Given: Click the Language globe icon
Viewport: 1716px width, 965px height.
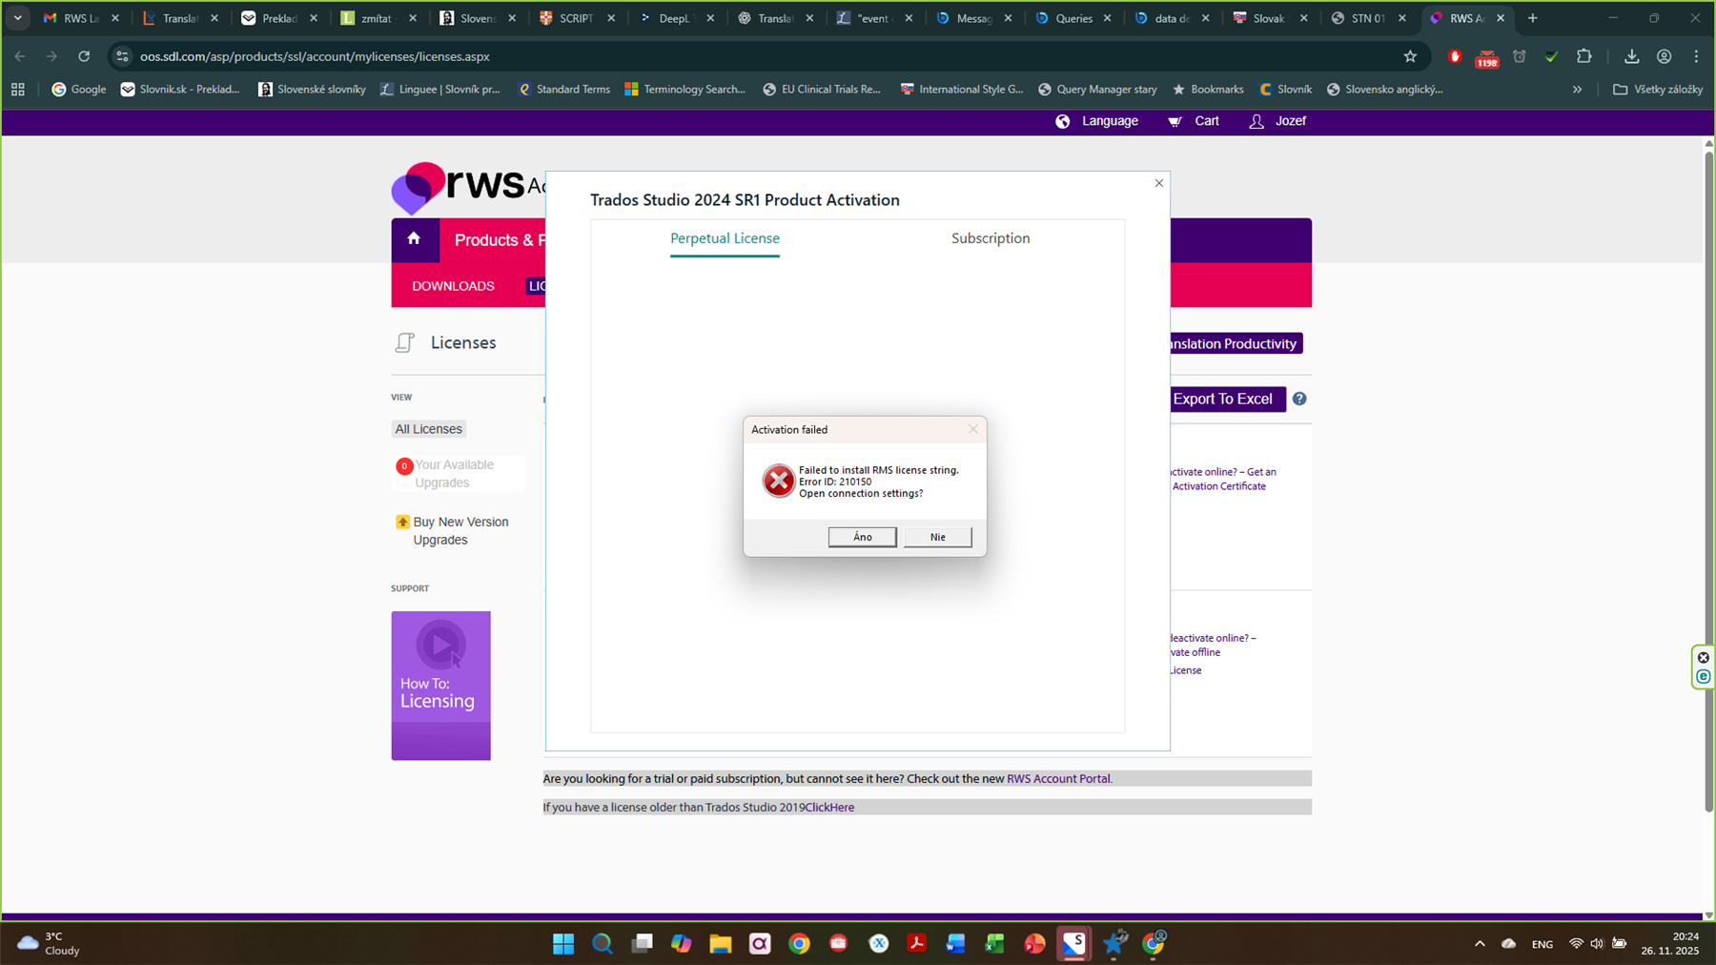Looking at the screenshot, I should pyautogui.click(x=1063, y=121).
